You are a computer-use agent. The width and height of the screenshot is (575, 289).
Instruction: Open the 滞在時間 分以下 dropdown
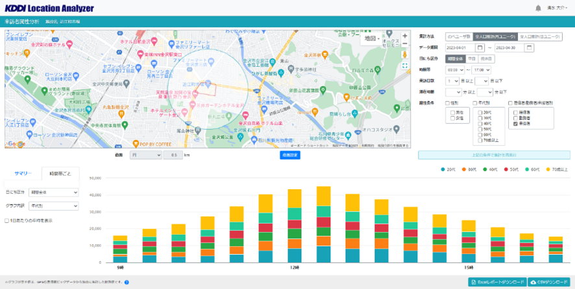tap(485, 92)
